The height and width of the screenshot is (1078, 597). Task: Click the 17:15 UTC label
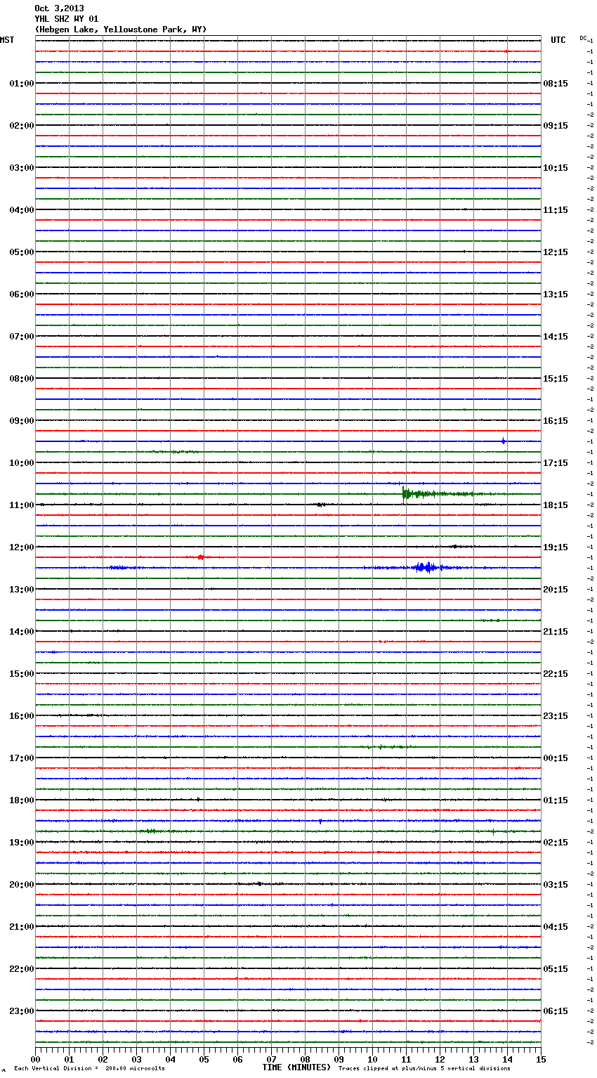pos(556,463)
